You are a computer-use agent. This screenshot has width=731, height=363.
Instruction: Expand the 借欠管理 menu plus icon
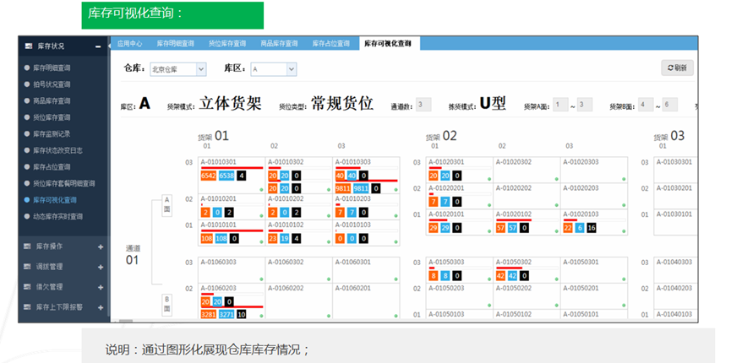[x=101, y=287]
